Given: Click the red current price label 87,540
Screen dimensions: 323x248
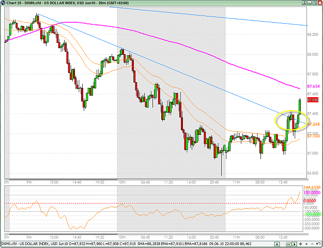Looking at the screenshot, I should click(313, 100).
